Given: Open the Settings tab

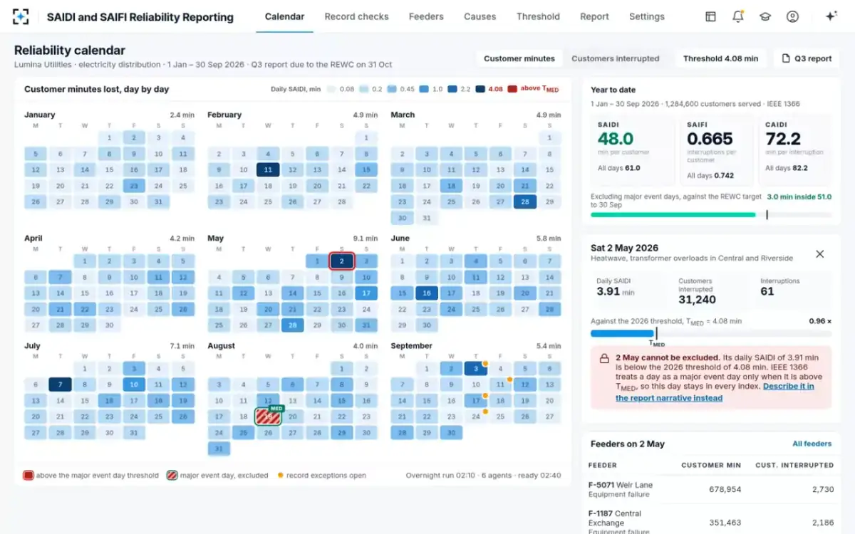Looking at the screenshot, I should pos(647,16).
